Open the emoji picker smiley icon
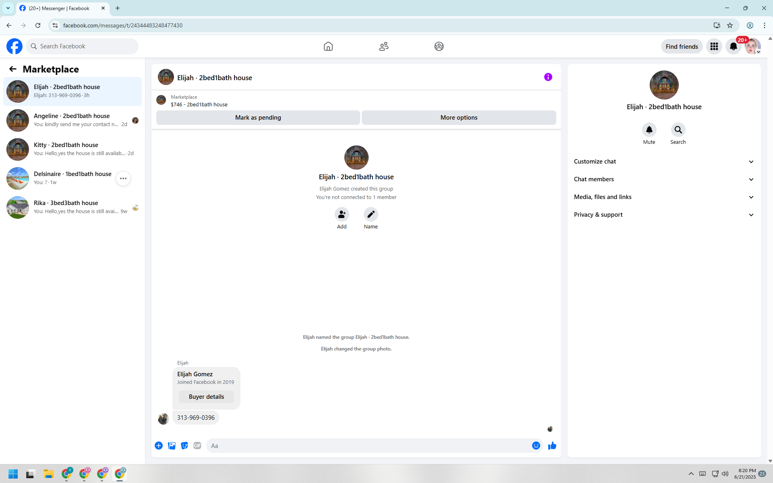Image resolution: width=773 pixels, height=483 pixels. (x=536, y=446)
